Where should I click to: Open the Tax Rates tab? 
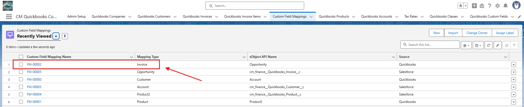tap(411, 16)
